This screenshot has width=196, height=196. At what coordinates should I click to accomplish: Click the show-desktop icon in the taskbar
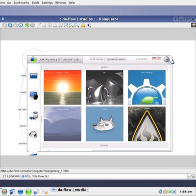pyautogui.click(x=13, y=192)
